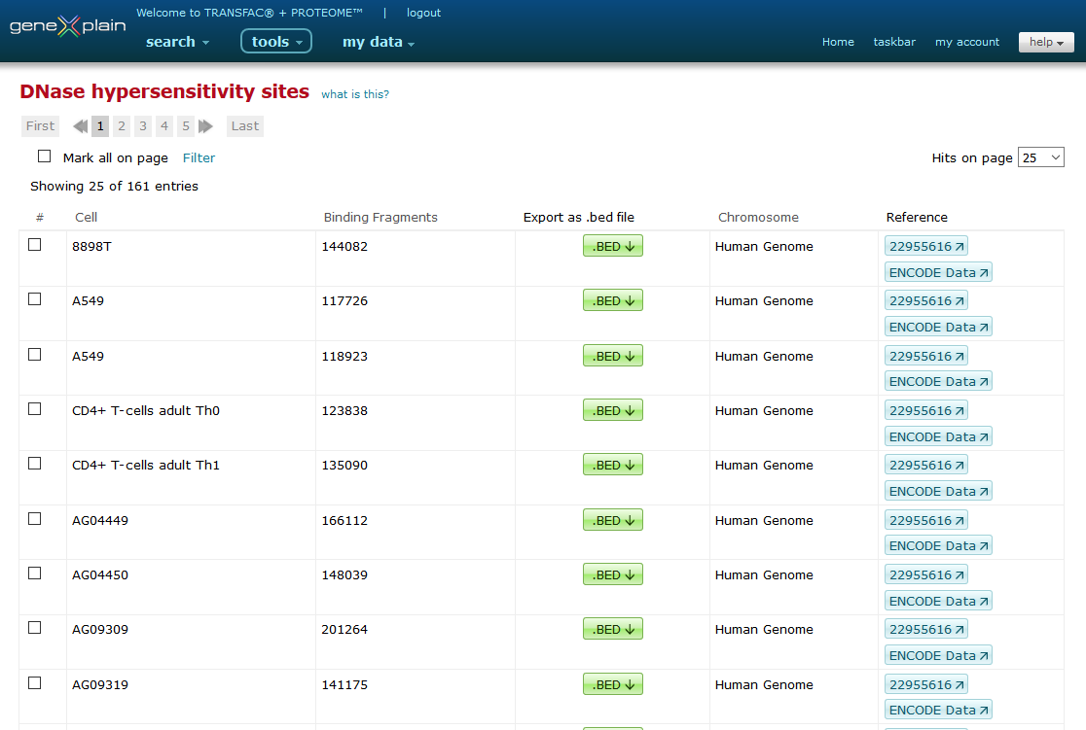Download .BED file for AG09319
The height and width of the screenshot is (730, 1086).
click(613, 684)
